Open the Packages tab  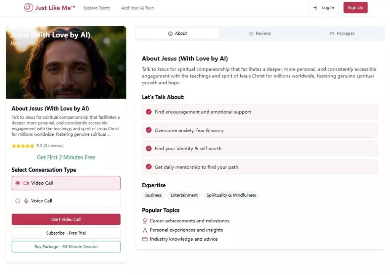[342, 34]
